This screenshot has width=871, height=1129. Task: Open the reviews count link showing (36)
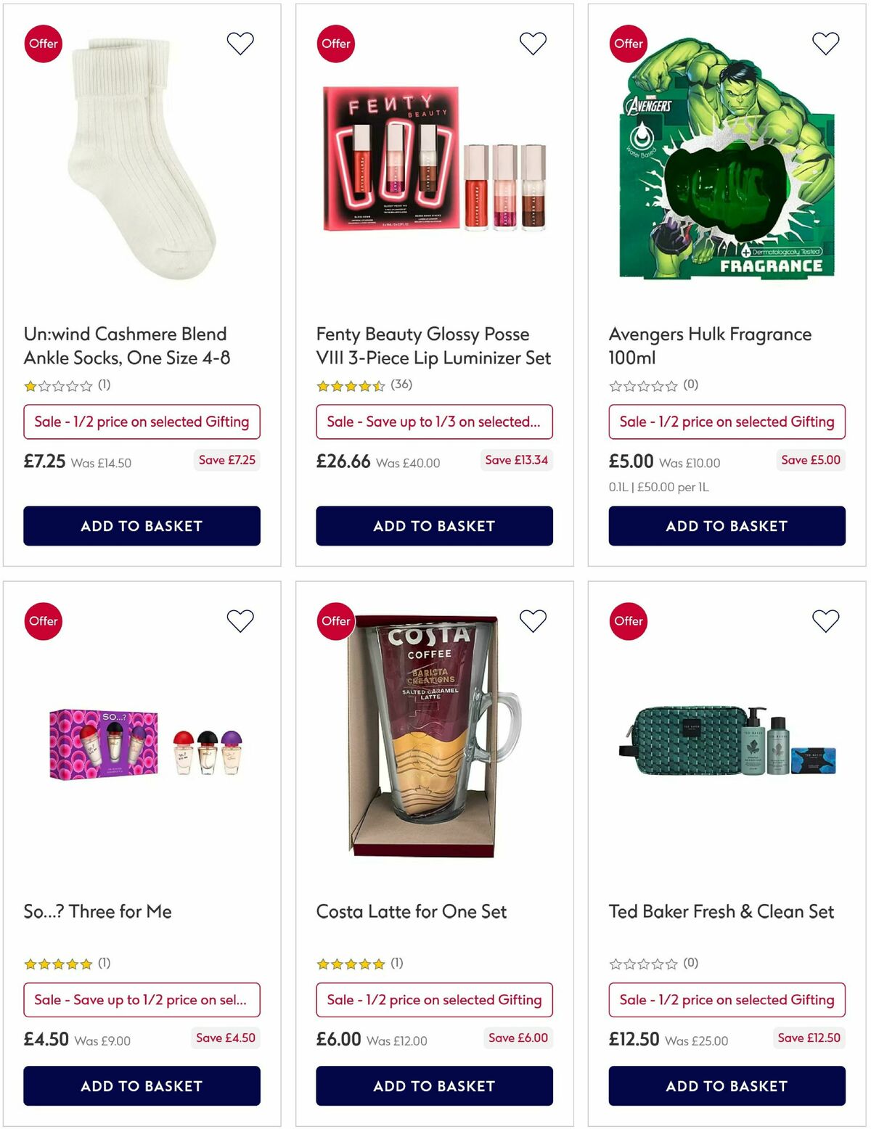(401, 386)
